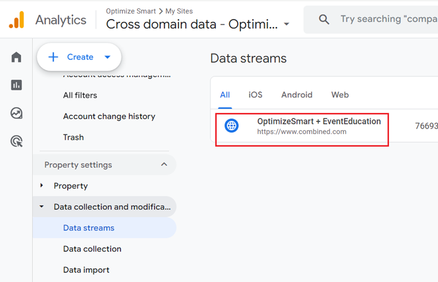Click the stream ID starting with 76693
The image size is (438, 282).
[x=426, y=126]
